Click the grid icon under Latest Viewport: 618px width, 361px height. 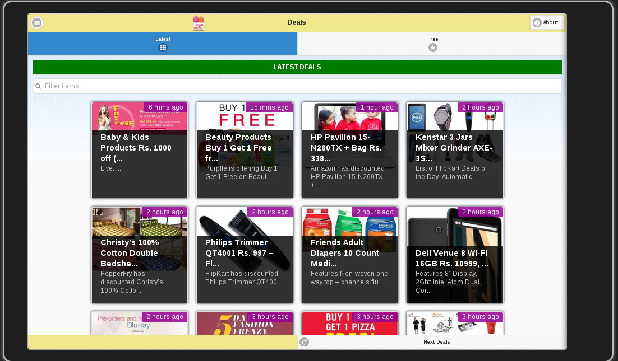click(163, 48)
